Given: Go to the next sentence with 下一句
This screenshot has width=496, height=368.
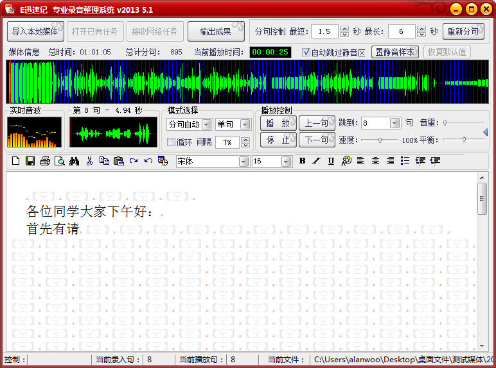Looking at the screenshot, I should point(317,140).
